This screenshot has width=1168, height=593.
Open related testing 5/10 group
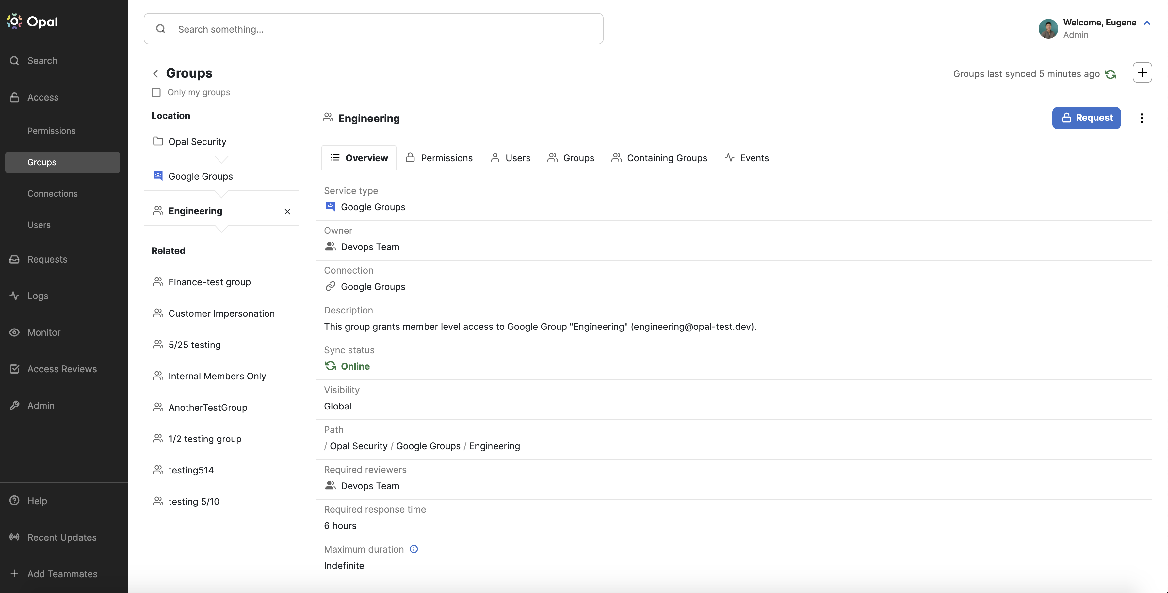click(x=194, y=502)
